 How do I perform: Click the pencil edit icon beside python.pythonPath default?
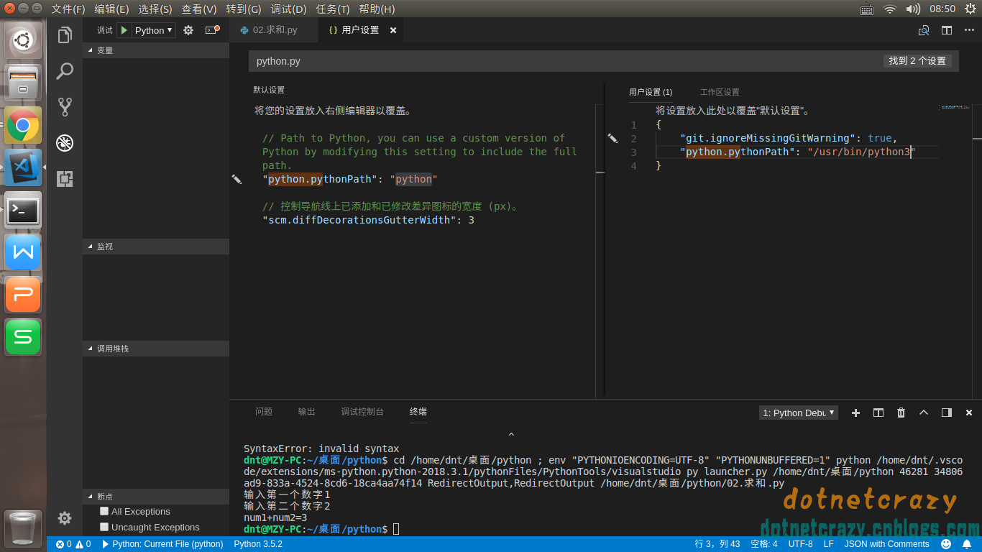point(237,179)
